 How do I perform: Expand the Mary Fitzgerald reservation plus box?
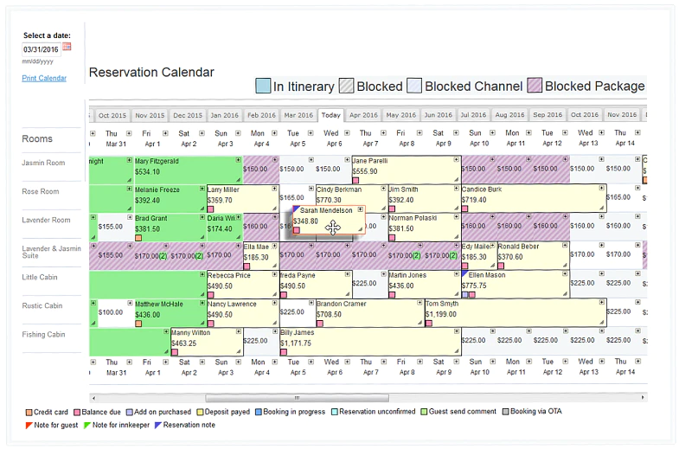click(238, 160)
